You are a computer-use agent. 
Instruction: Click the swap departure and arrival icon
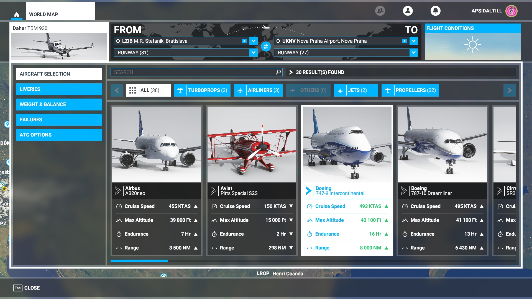coord(266,46)
